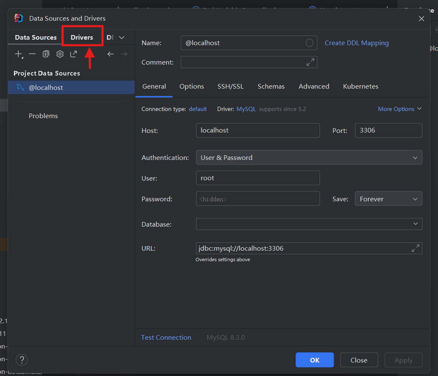The image size is (438, 376).
Task: Click Create DDL Mapping link
Action: click(x=356, y=43)
